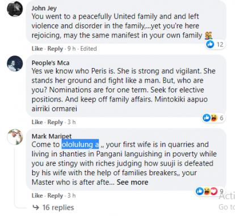Open John Jey's profile picture
The width and height of the screenshot is (235, 216).
coord(15,9)
